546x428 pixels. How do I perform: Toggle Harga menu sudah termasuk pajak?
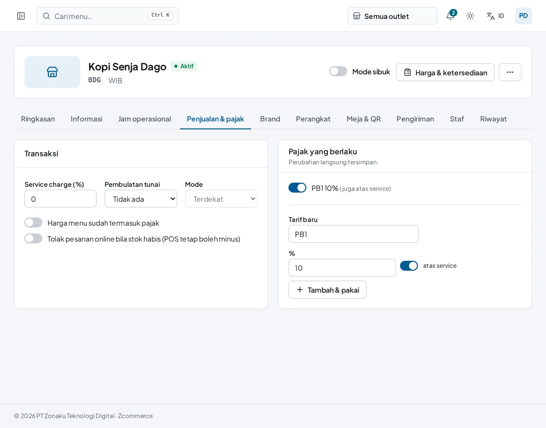point(33,223)
